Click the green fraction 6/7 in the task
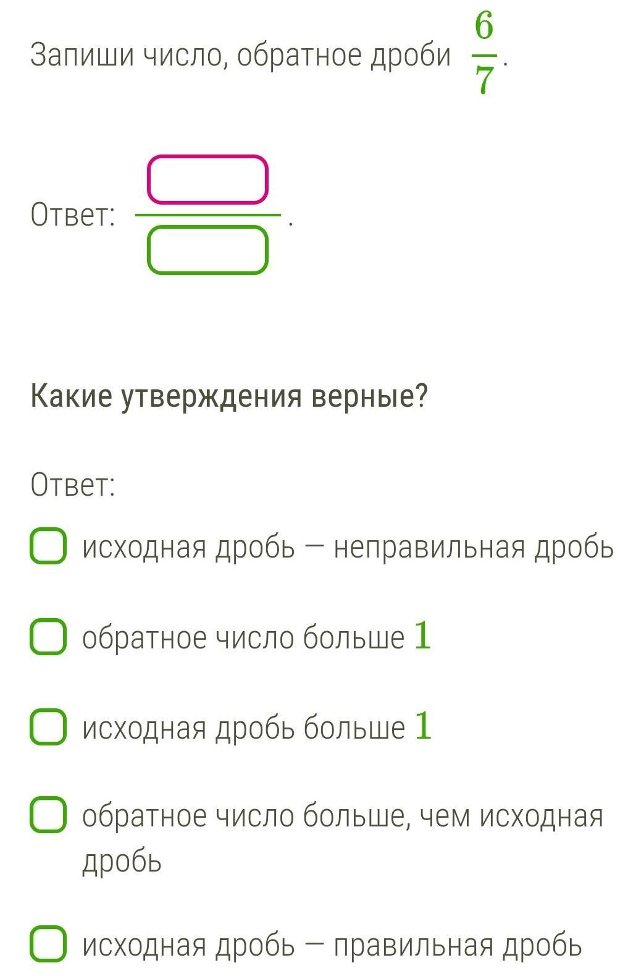This screenshot has width=636, height=976. pyautogui.click(x=484, y=54)
